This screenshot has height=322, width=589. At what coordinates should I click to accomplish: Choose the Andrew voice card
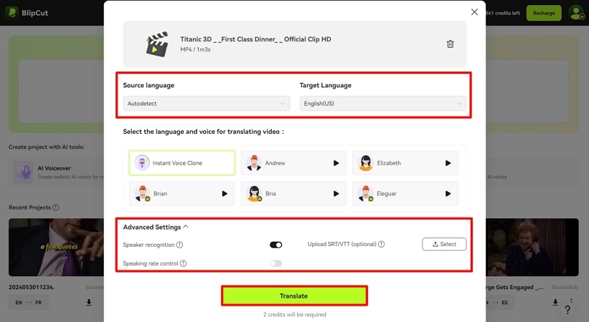(x=293, y=163)
